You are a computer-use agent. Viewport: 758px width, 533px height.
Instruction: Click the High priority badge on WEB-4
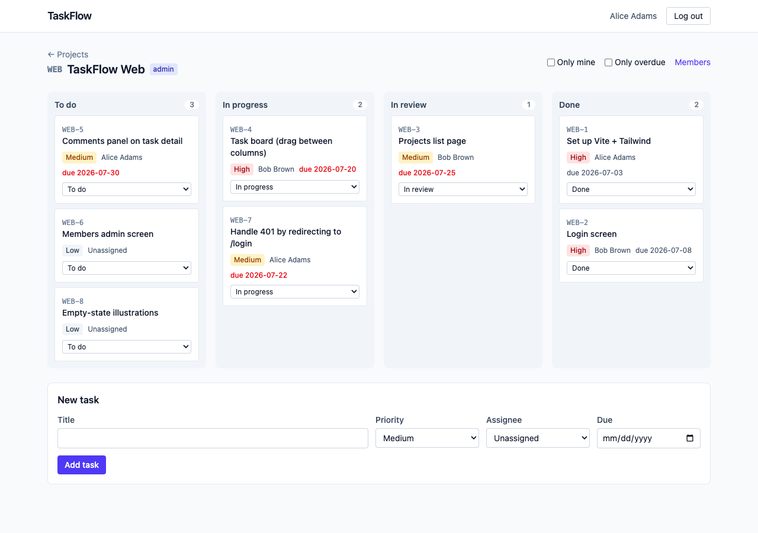[242, 169]
